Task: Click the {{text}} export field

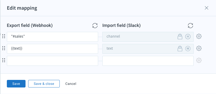Action: [52, 49]
